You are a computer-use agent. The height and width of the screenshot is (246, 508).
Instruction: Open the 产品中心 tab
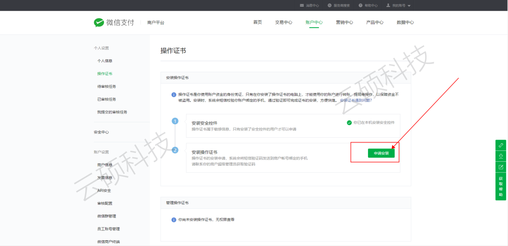[374, 22]
